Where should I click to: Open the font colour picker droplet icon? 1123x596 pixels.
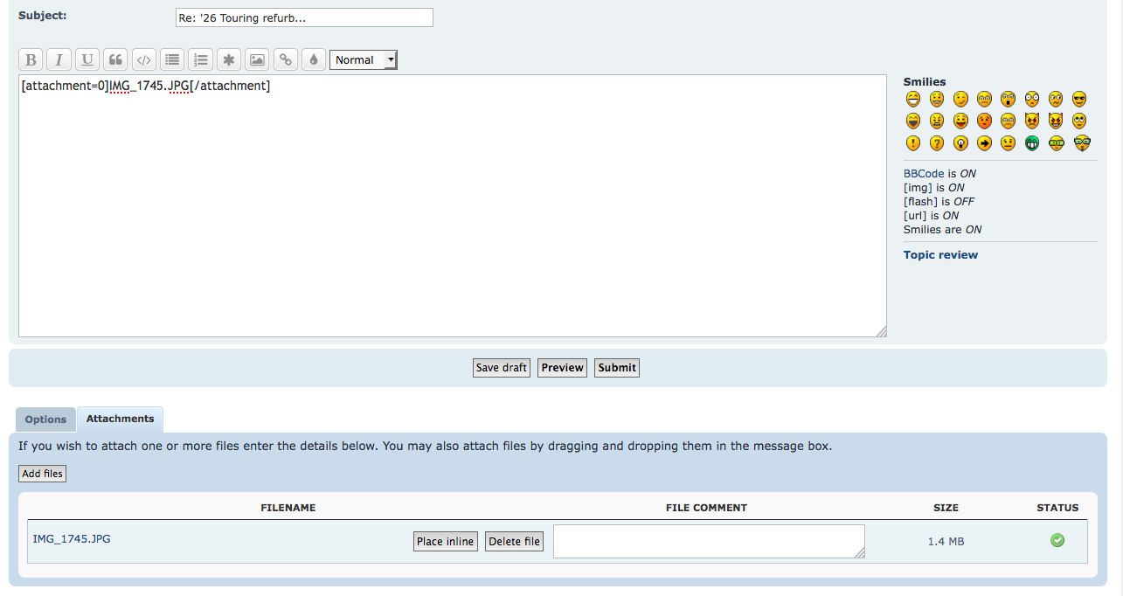[x=313, y=59]
